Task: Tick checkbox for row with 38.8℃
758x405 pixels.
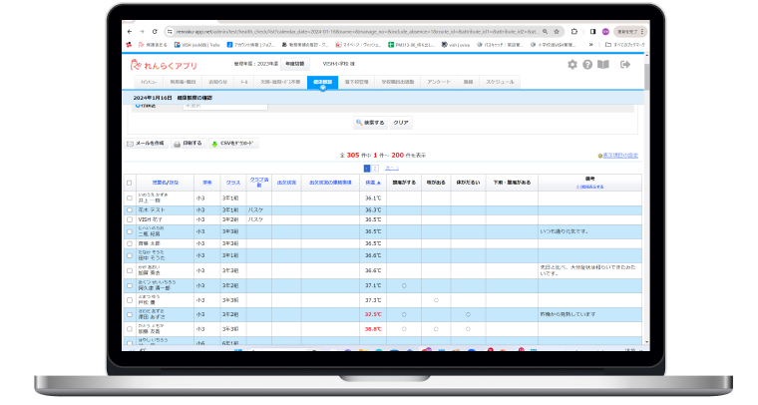Action: [x=129, y=329]
